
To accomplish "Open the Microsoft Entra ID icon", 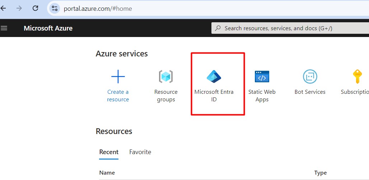I will [x=214, y=77].
